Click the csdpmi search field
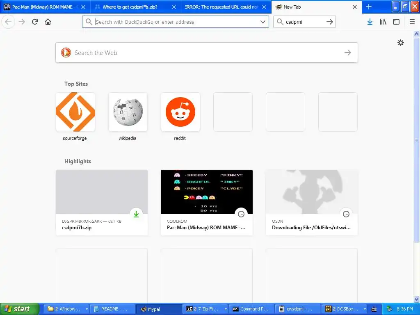This screenshot has width=420, height=315. tap(304, 22)
